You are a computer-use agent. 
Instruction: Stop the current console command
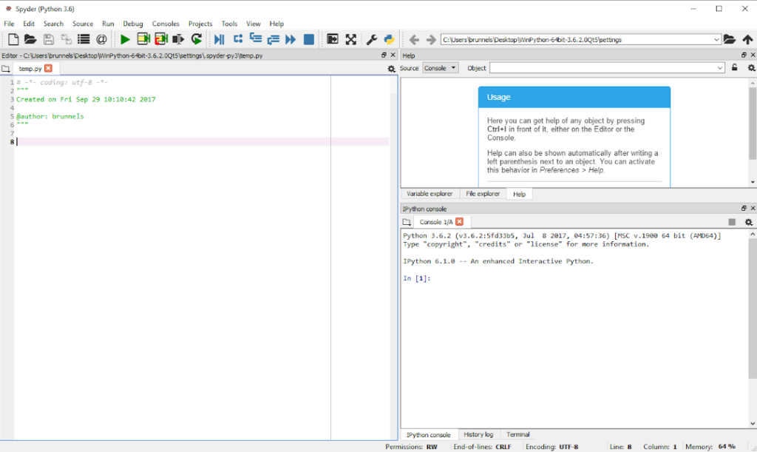(732, 222)
